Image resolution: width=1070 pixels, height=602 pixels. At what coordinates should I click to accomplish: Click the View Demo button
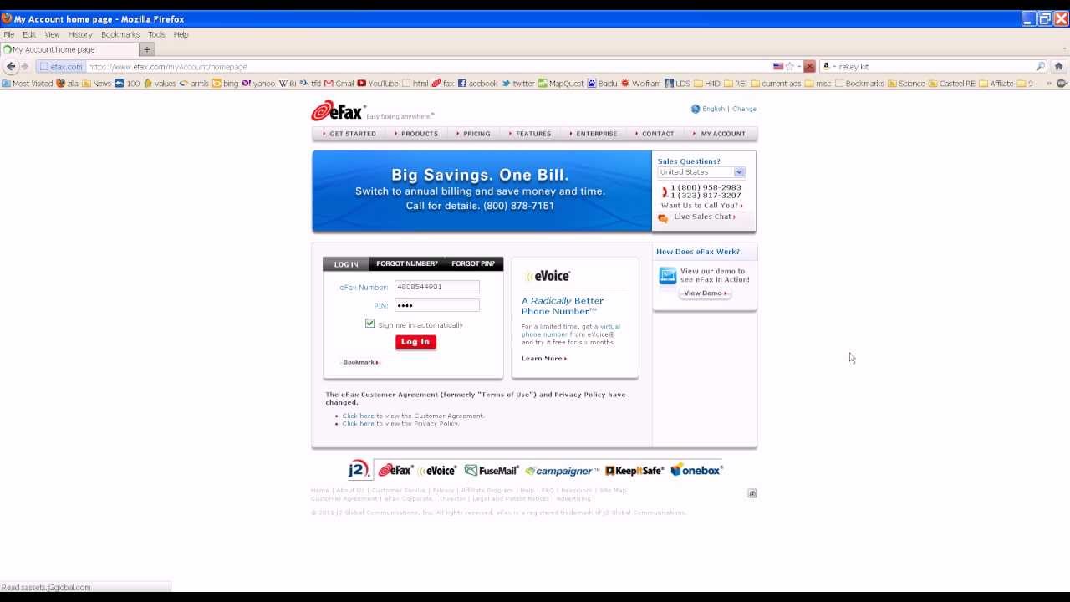(x=705, y=293)
